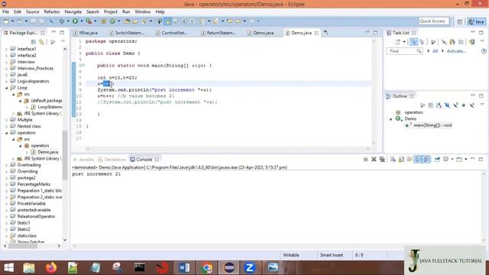Open the IfElse.java editor tab
Viewport: 489px width, 275px height.
point(86,33)
